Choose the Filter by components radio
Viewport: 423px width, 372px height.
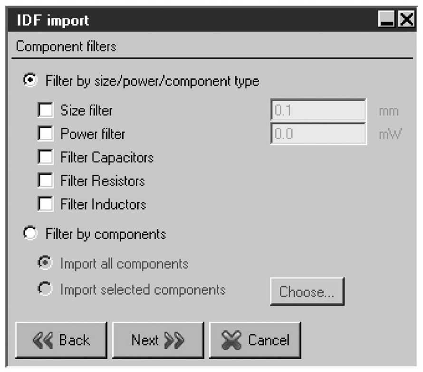tap(30, 234)
